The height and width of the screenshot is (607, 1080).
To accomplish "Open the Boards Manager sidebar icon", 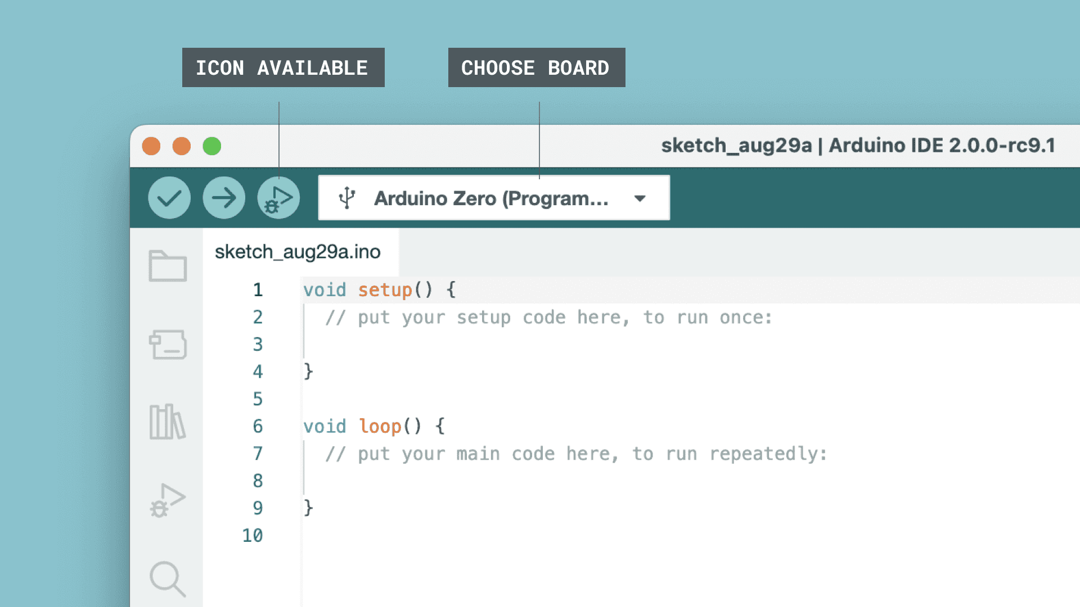I will pos(168,344).
